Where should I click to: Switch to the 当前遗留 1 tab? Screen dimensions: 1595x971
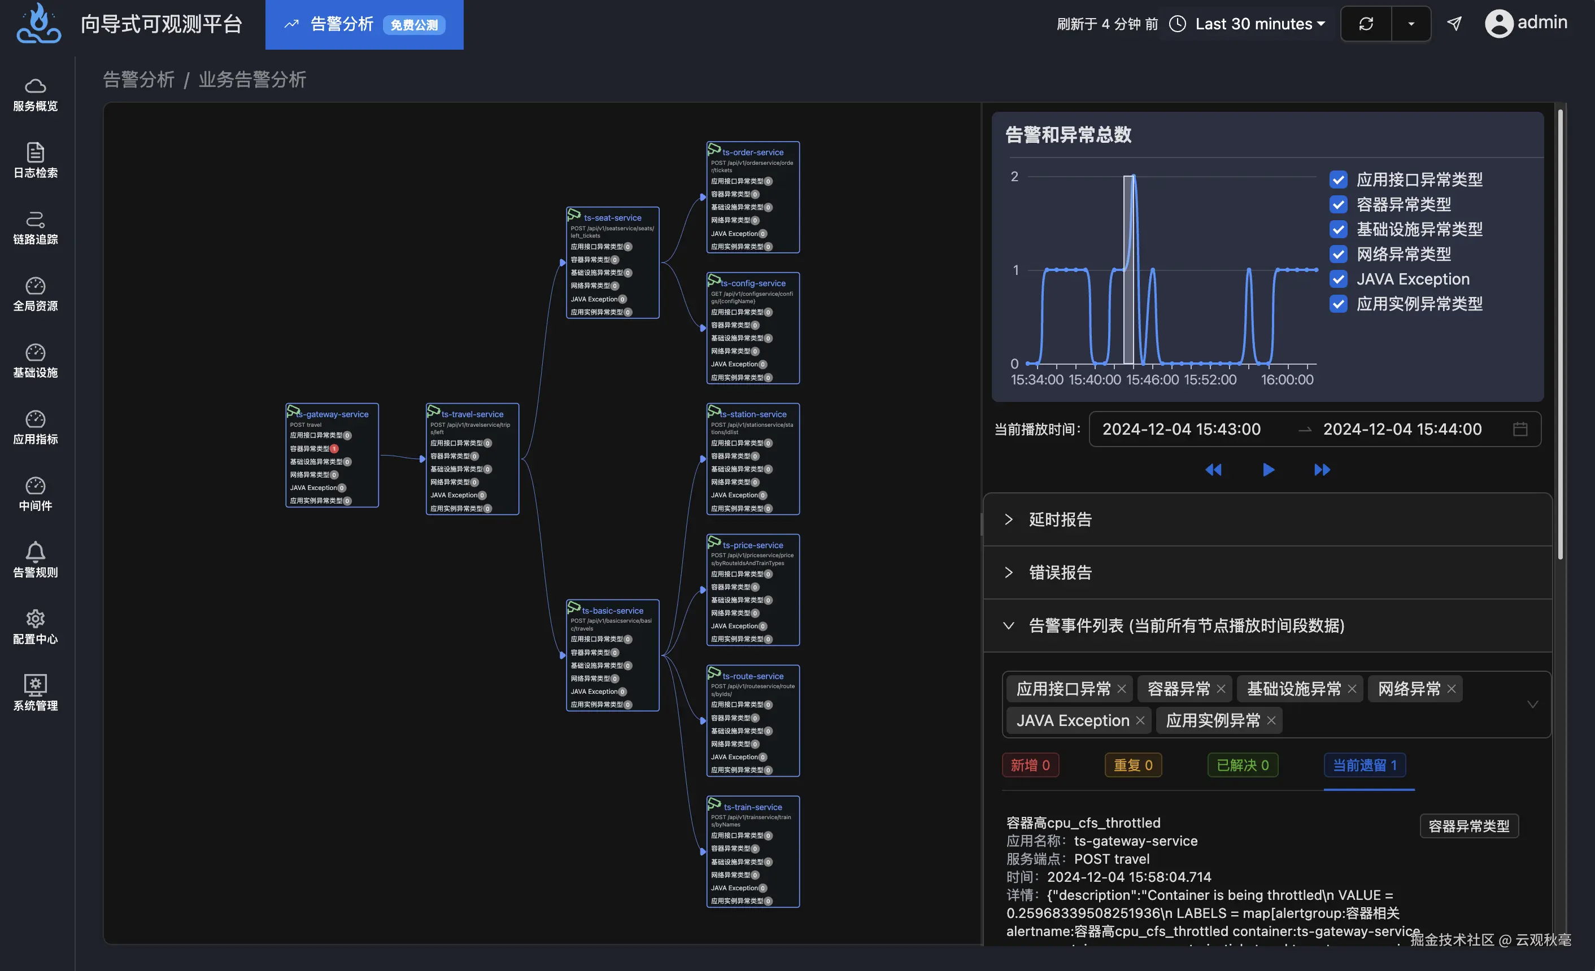point(1365,766)
